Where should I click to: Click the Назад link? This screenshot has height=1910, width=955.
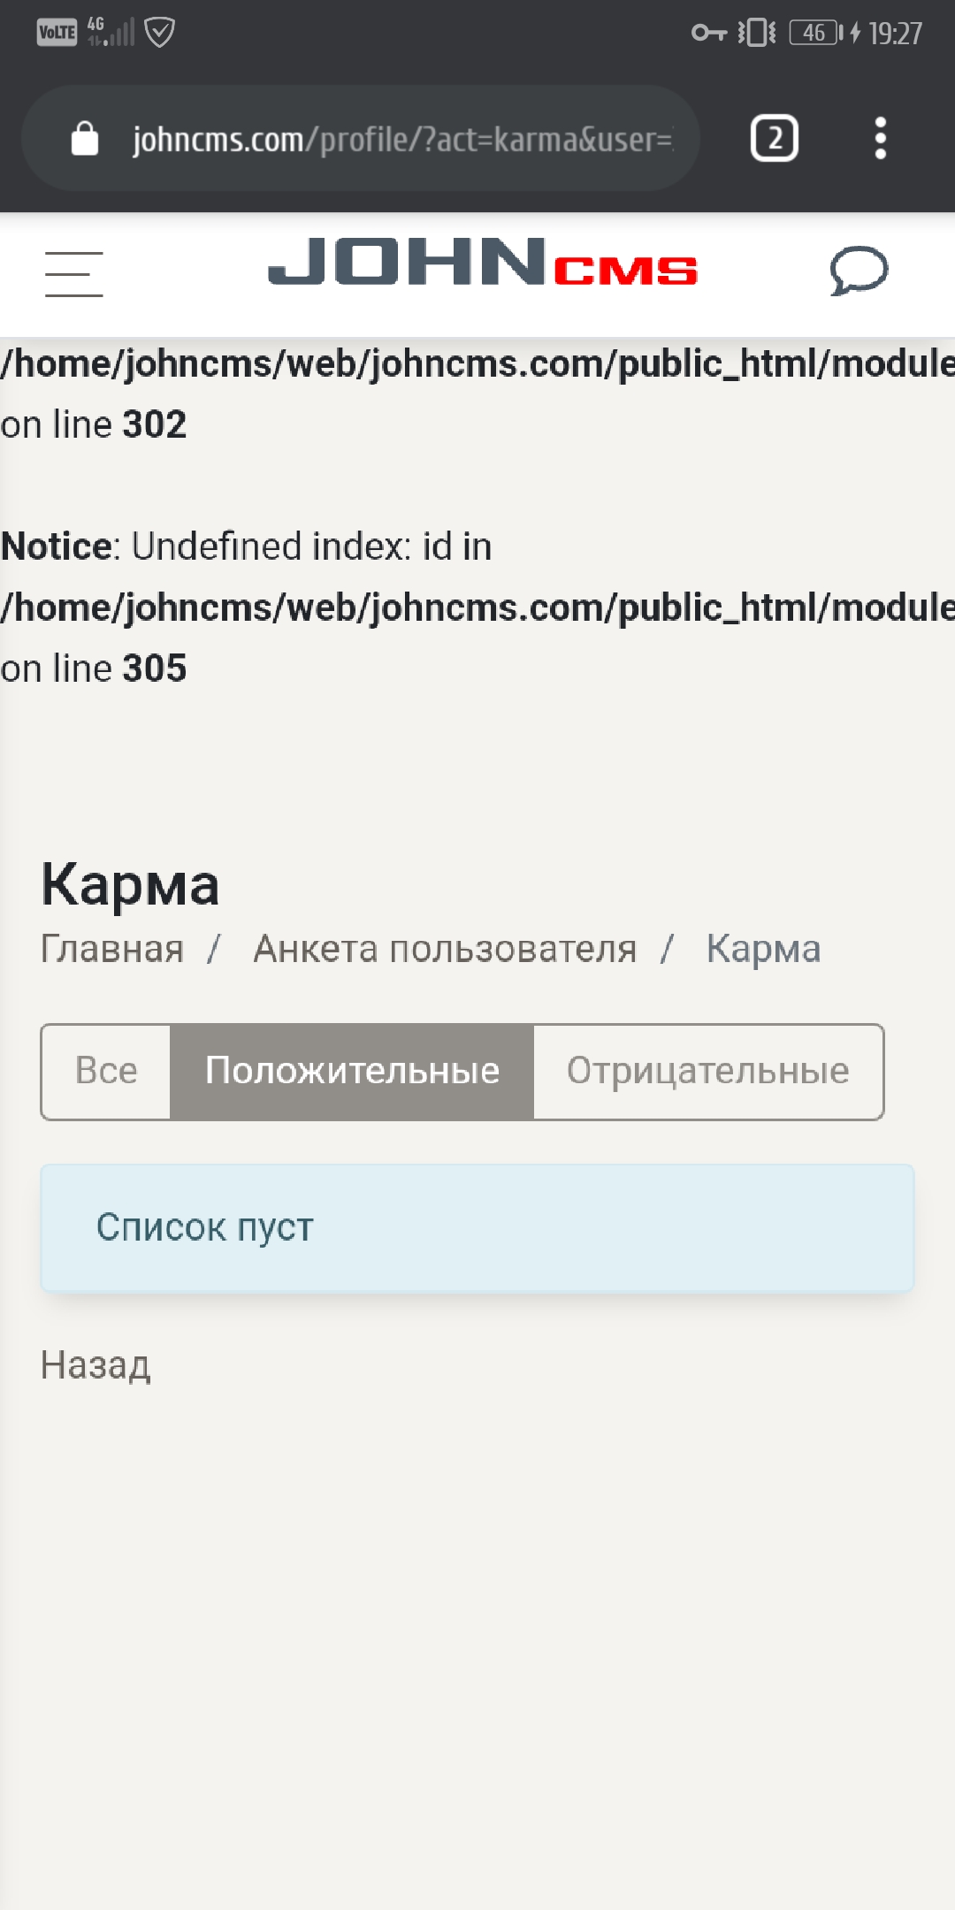point(95,1365)
